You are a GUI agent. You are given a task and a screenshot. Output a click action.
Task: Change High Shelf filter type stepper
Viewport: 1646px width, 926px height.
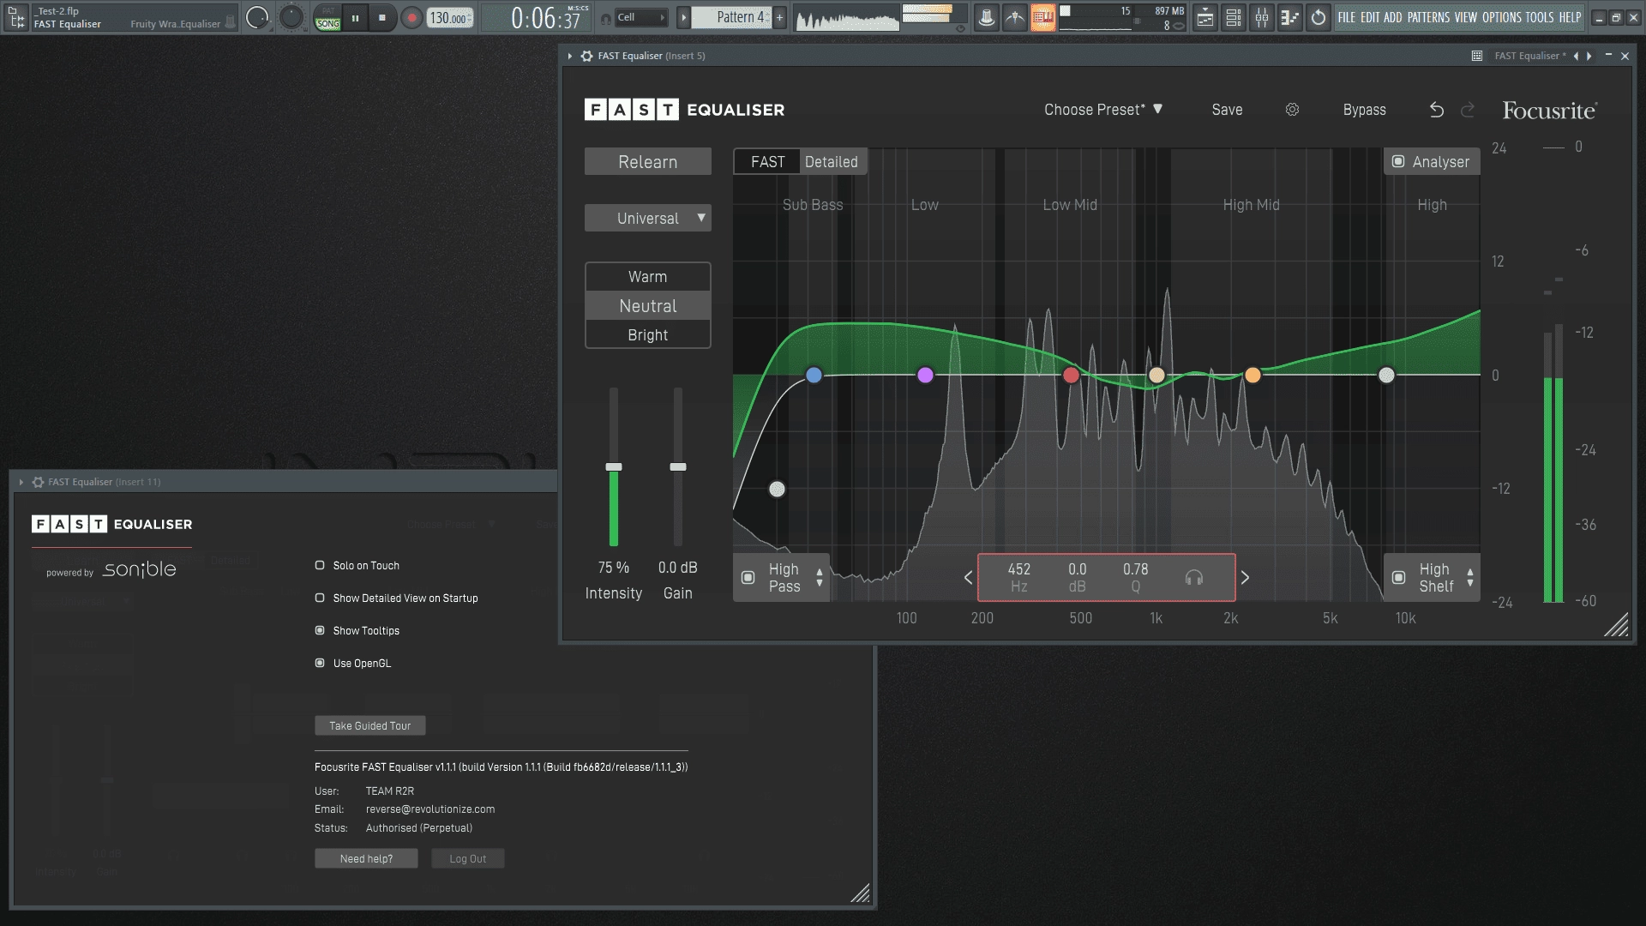pyautogui.click(x=1470, y=578)
